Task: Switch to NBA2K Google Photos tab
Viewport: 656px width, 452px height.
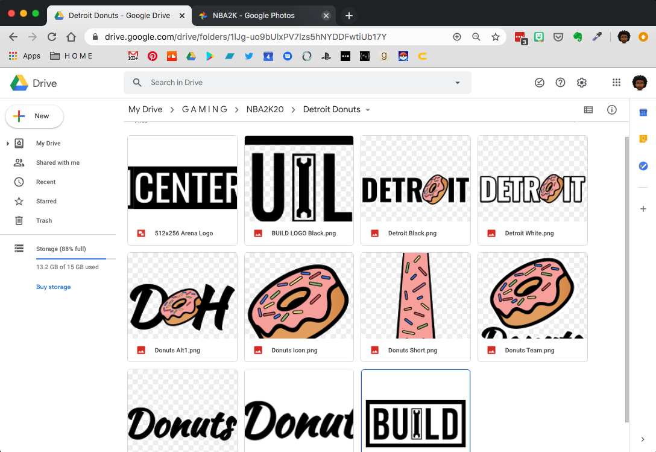Action: [x=263, y=16]
